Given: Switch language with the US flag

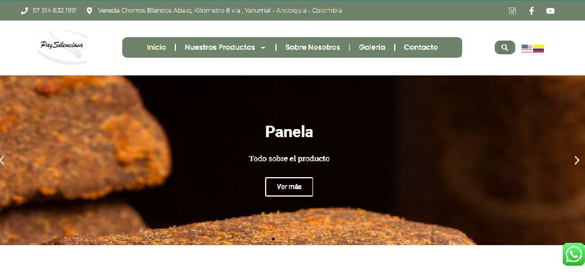Looking at the screenshot, I should click(526, 49).
